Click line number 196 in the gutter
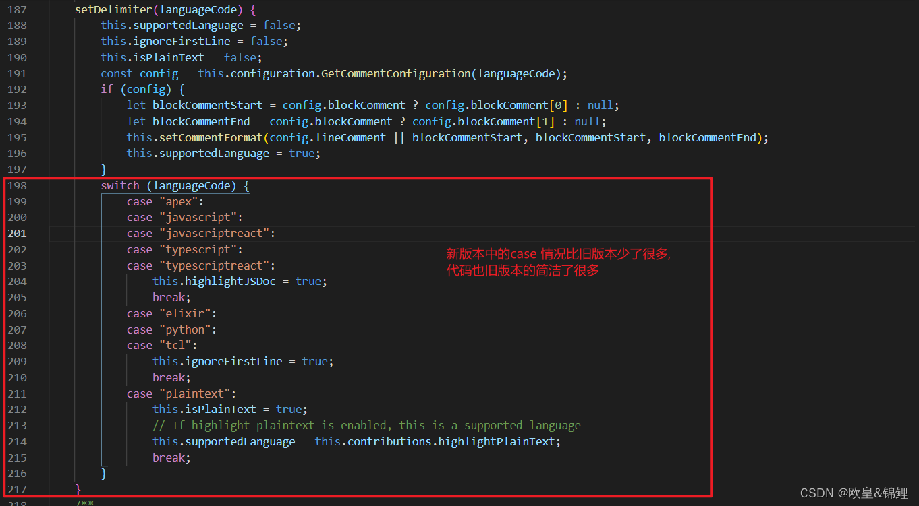The height and width of the screenshot is (506, 919). click(x=17, y=154)
